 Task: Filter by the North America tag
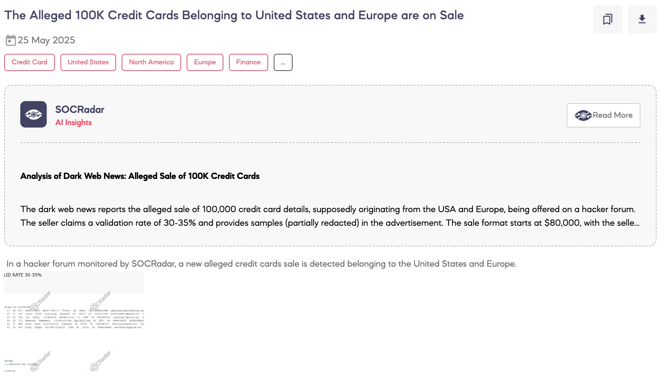151,62
